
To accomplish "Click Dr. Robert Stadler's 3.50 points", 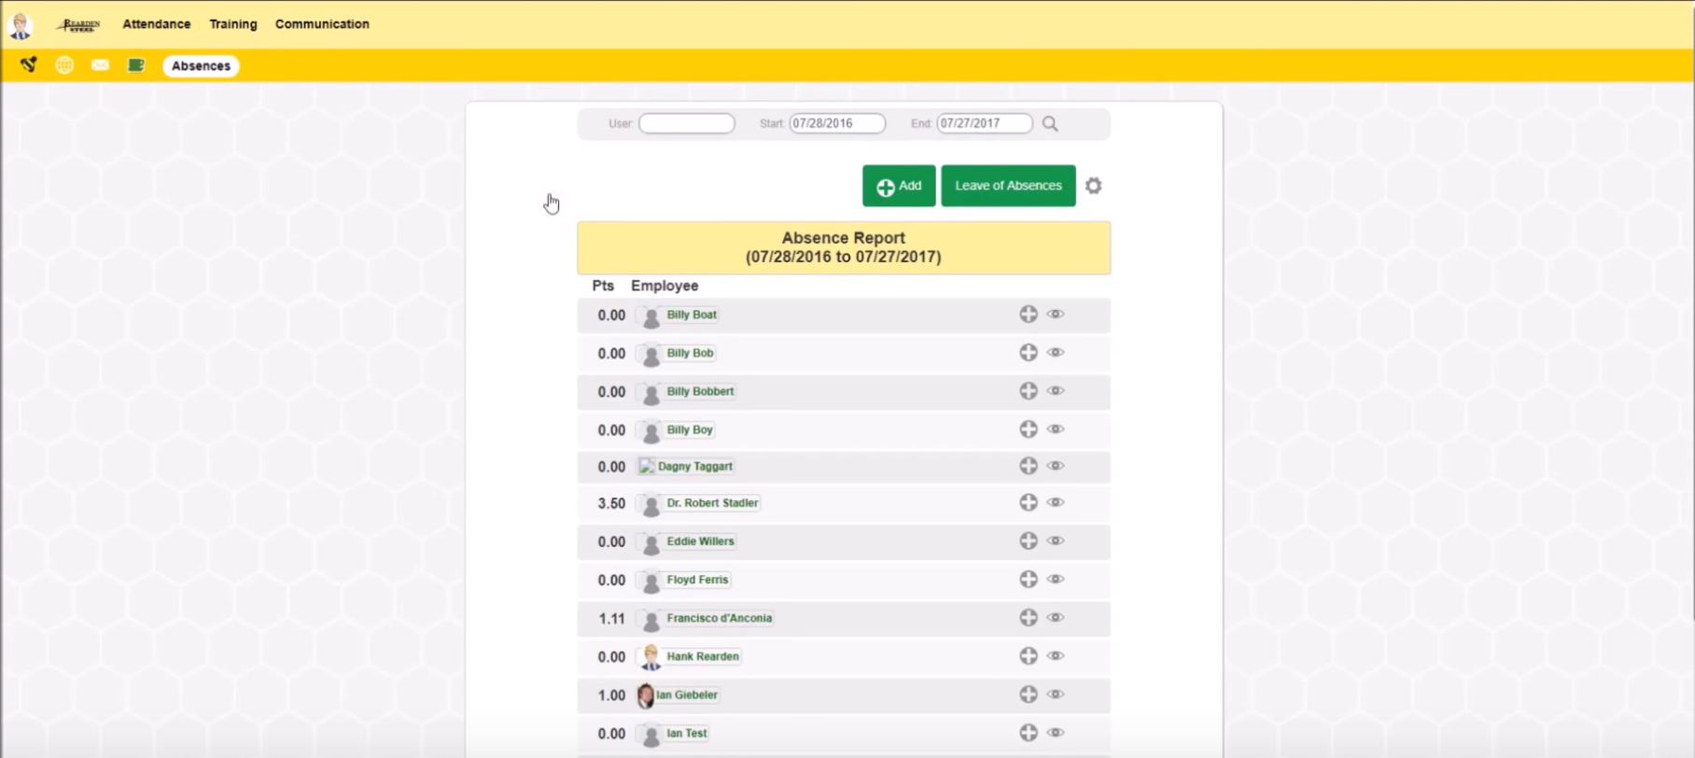I will pos(611,503).
